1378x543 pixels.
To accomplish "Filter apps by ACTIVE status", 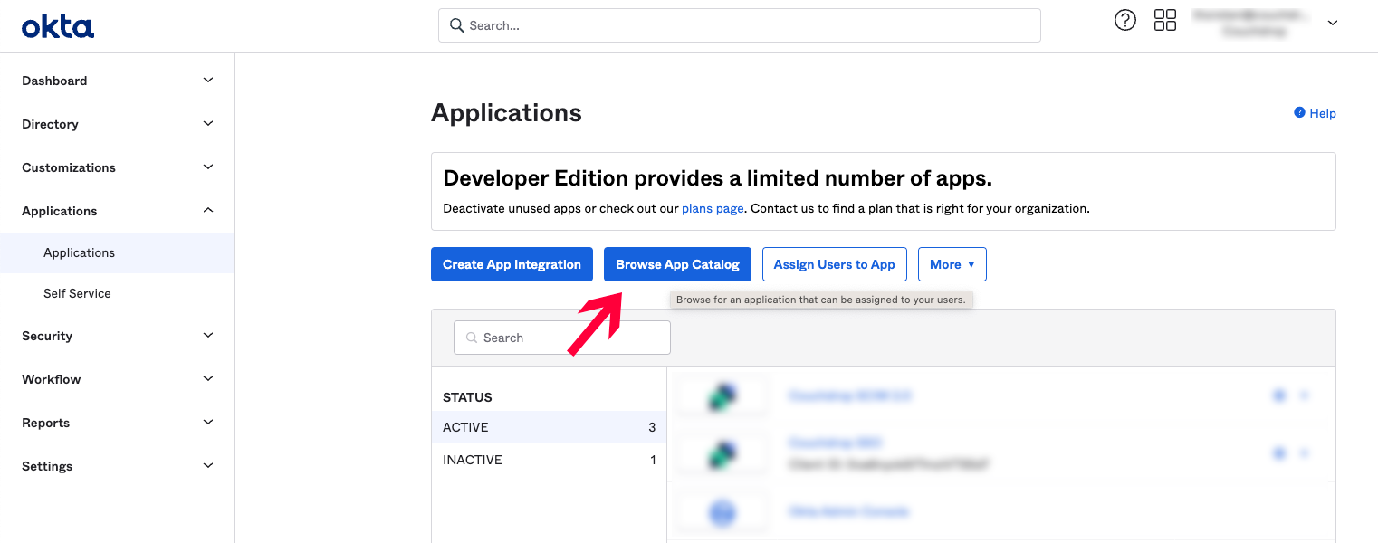I will [x=549, y=427].
